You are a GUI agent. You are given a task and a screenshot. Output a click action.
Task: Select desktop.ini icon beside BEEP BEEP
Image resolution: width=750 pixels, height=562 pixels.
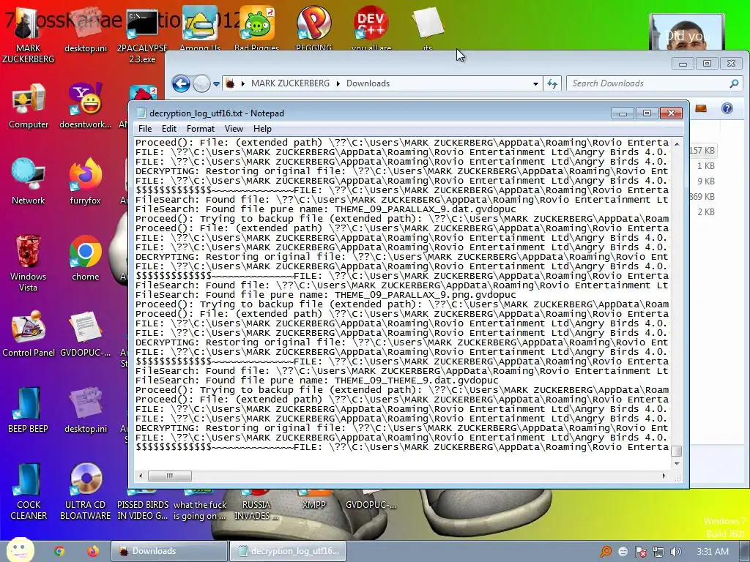(x=85, y=410)
